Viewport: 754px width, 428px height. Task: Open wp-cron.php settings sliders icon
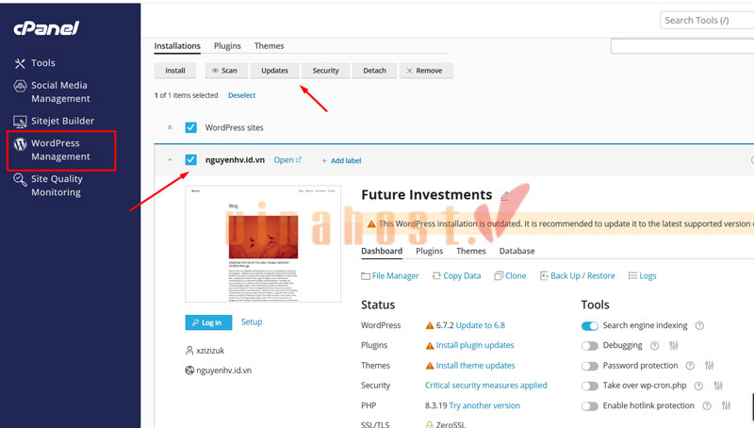click(718, 386)
